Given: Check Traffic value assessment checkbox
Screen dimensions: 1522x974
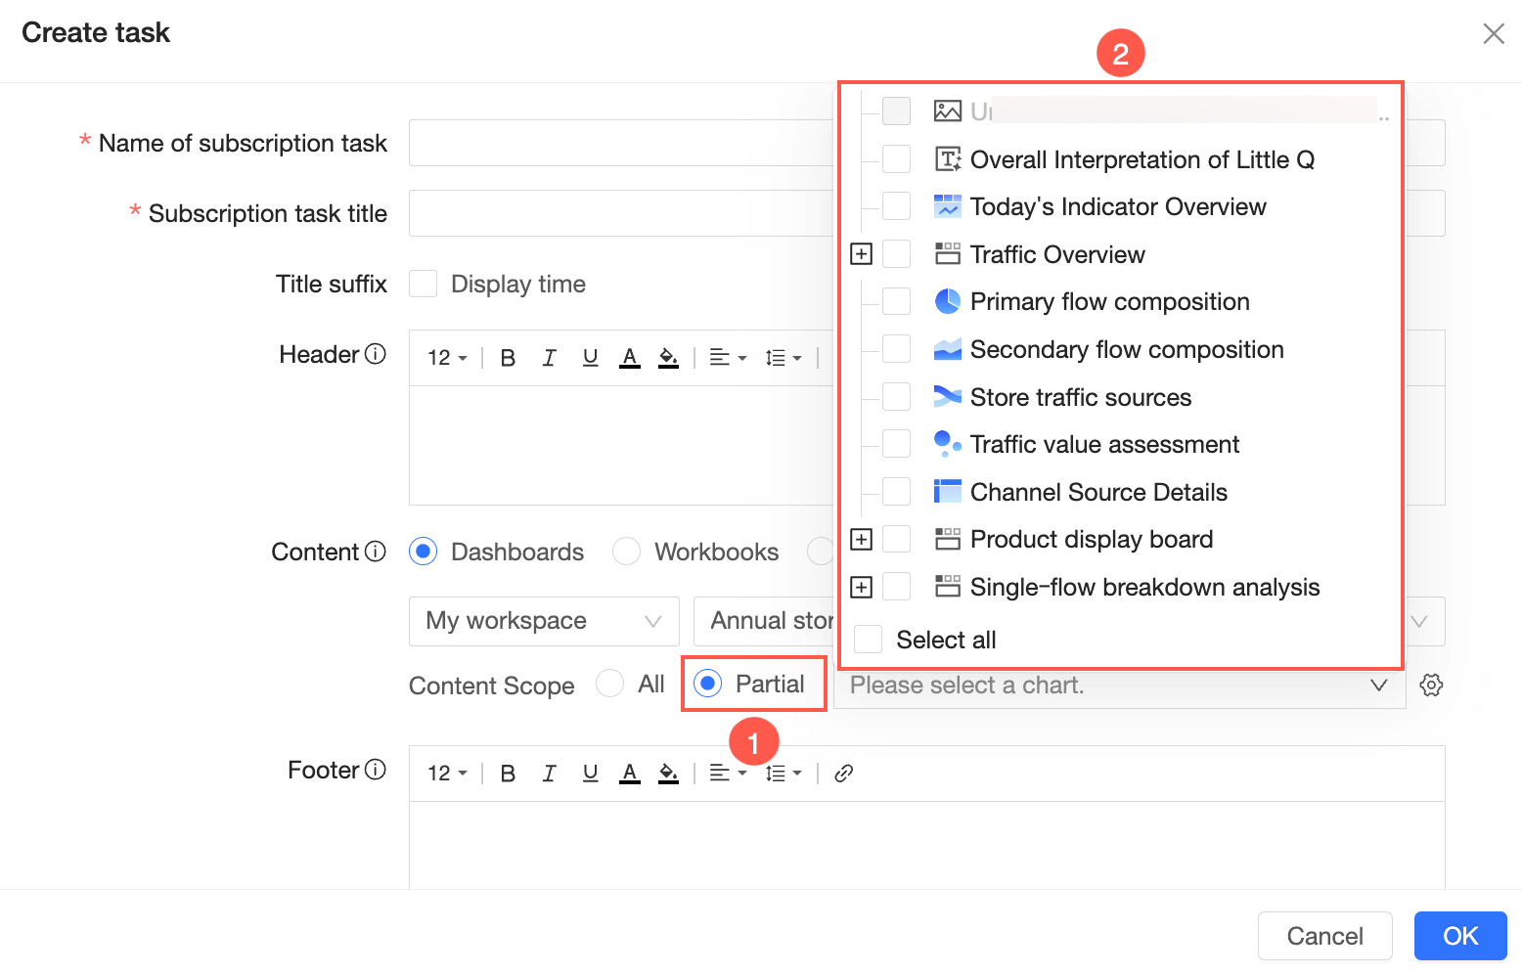Looking at the screenshot, I should (x=896, y=443).
